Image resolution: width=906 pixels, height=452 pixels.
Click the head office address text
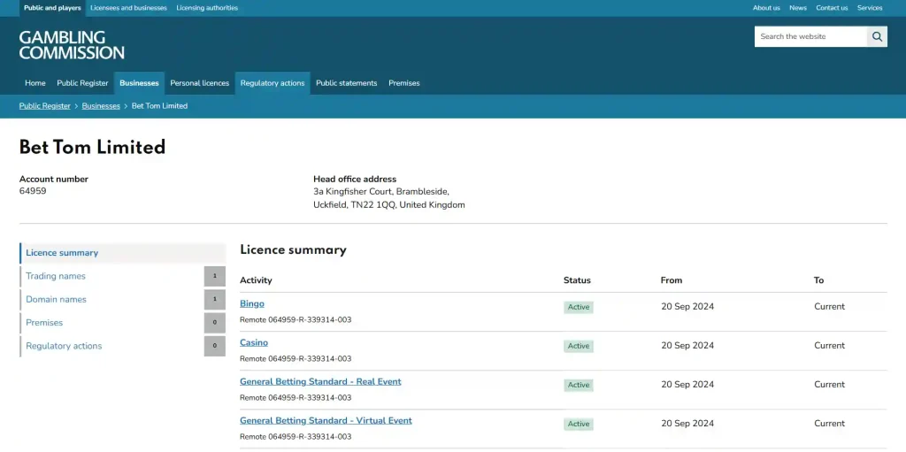[389, 198]
